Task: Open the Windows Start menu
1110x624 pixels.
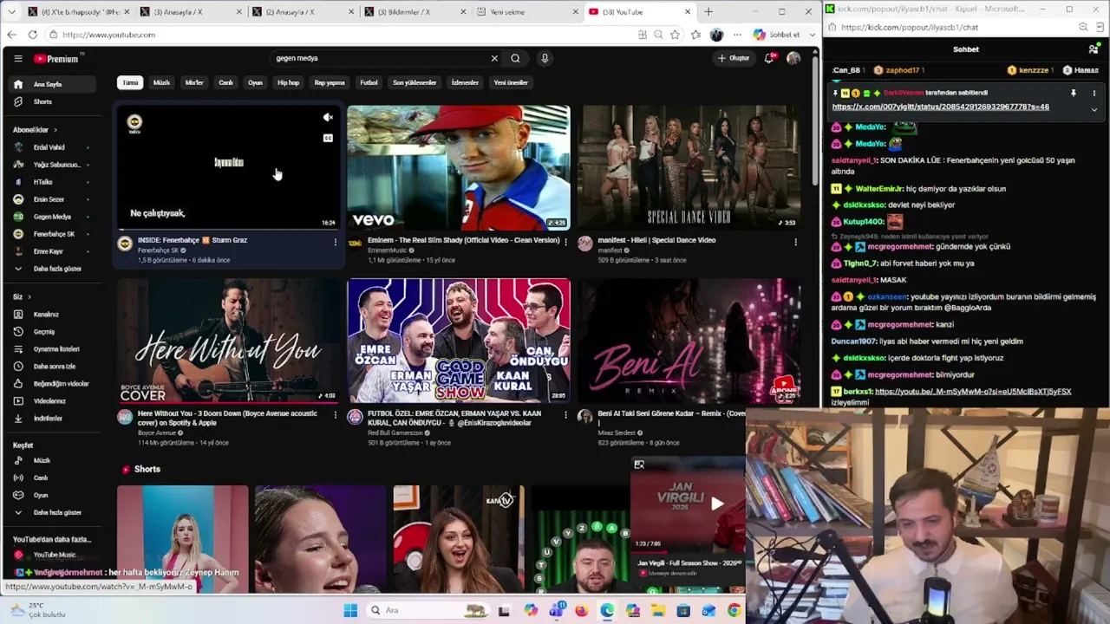Action: click(x=350, y=610)
